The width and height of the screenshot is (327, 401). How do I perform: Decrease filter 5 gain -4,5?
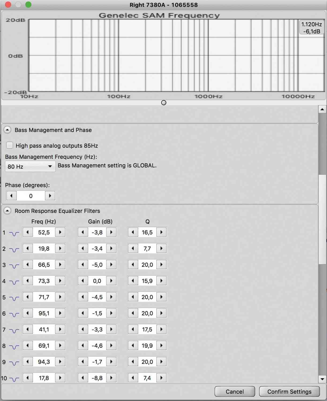pyautogui.click(x=83, y=297)
